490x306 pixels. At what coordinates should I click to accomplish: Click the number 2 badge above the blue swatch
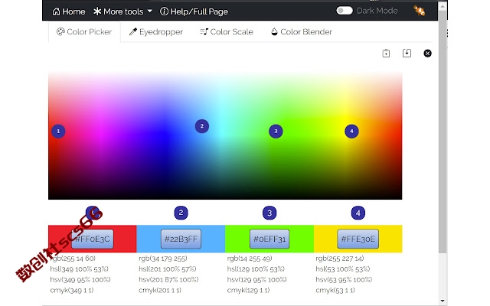(x=181, y=213)
